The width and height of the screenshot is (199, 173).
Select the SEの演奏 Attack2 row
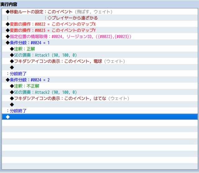tap(100, 92)
